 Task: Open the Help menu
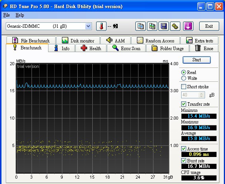20,15
